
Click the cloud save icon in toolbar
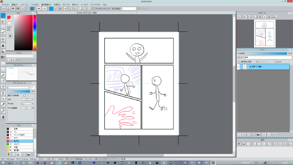3,9
